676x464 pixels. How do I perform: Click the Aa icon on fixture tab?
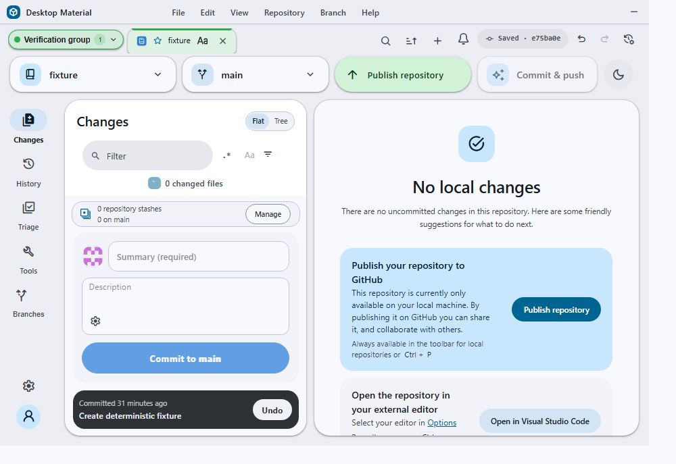point(202,41)
